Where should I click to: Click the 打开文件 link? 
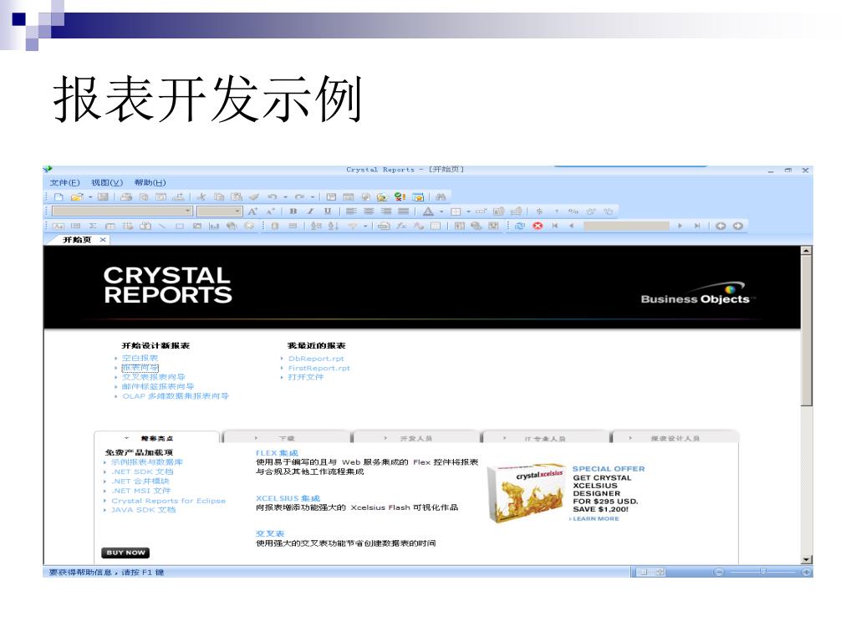[x=306, y=377]
